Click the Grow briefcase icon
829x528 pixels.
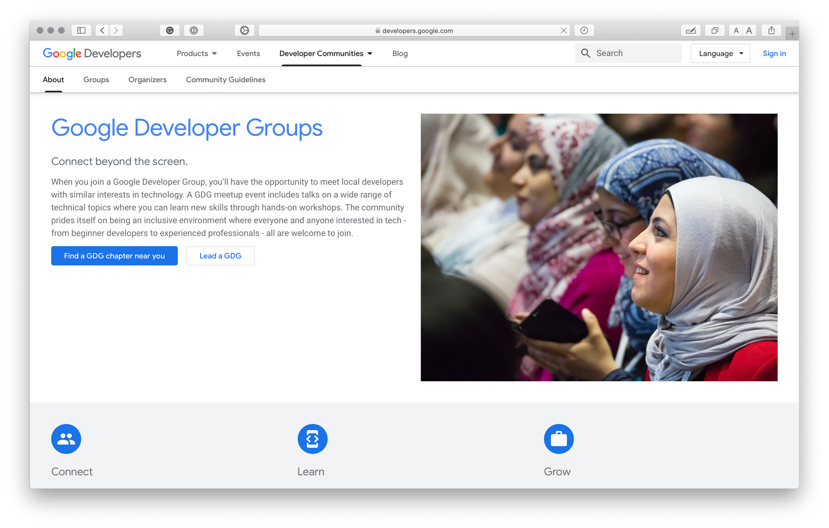tap(559, 439)
